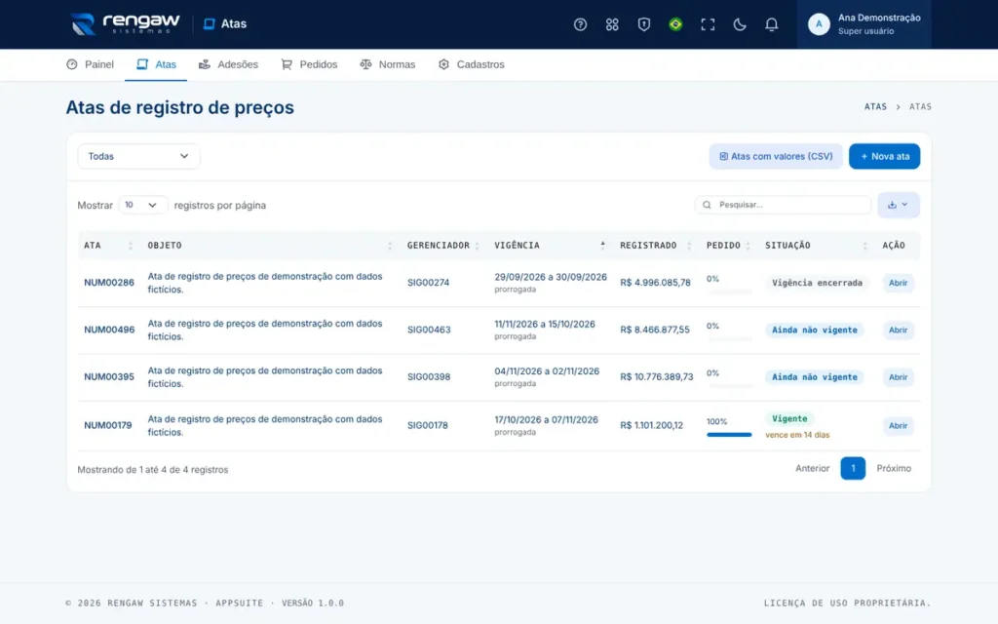Click the ATAS breadcrumb parent link

coord(875,107)
